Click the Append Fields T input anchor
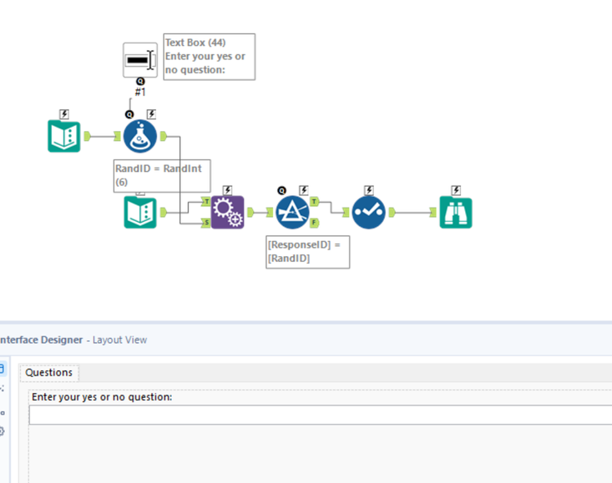 206,202
